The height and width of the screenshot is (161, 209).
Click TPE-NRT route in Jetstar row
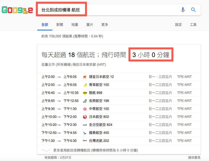click(x=184, y=77)
